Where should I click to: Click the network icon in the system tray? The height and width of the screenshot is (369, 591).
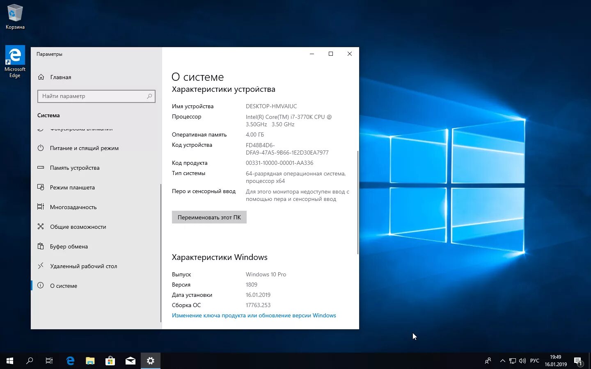coord(513,361)
